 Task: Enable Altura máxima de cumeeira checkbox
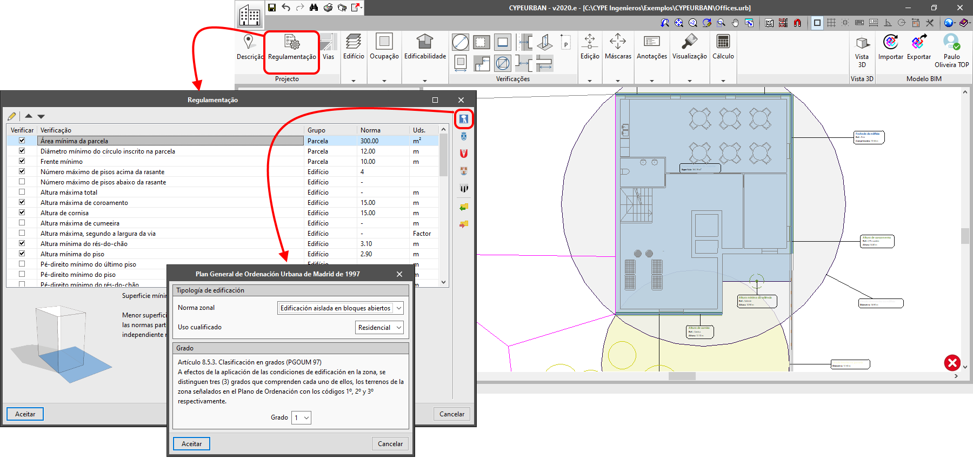click(22, 223)
